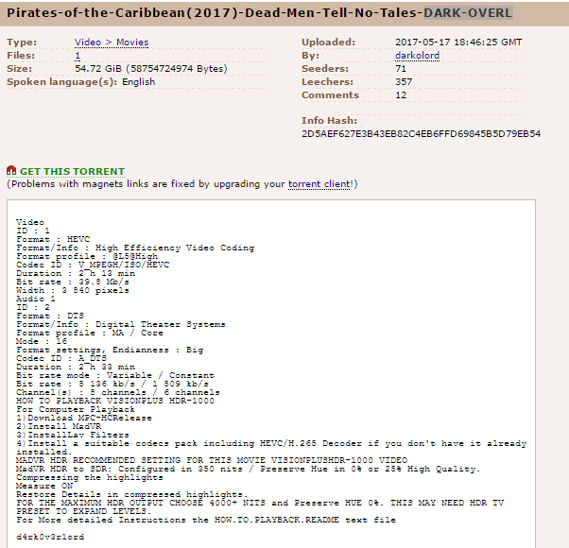Click '3)InstallLav Filters' instruction line

[73, 435]
